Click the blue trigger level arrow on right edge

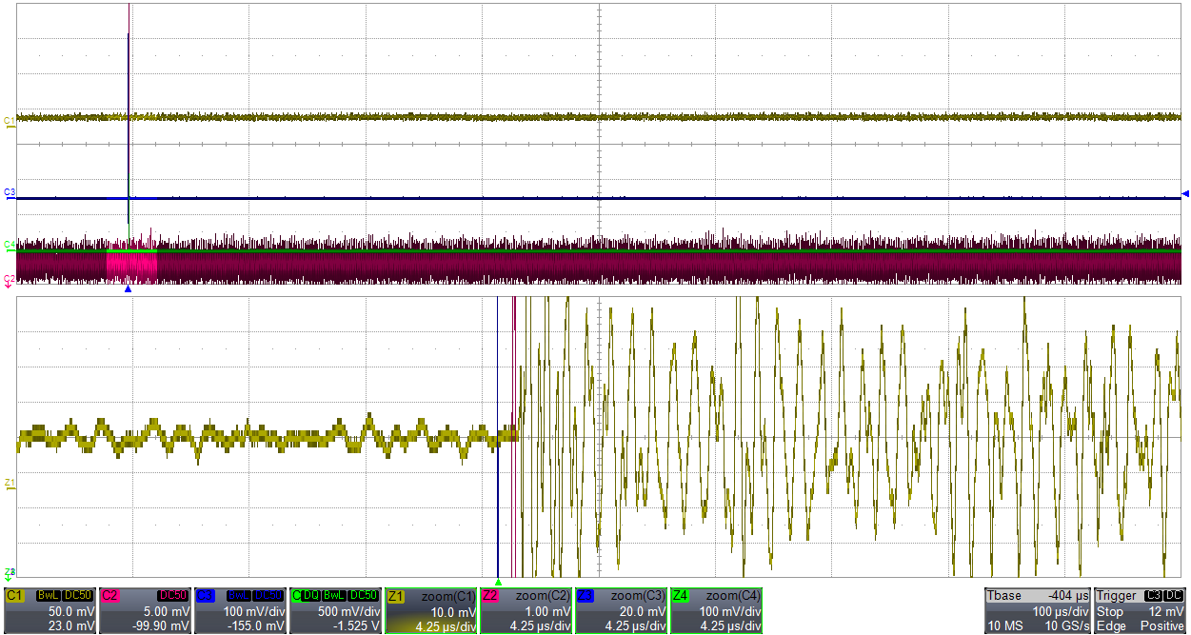coord(1185,194)
